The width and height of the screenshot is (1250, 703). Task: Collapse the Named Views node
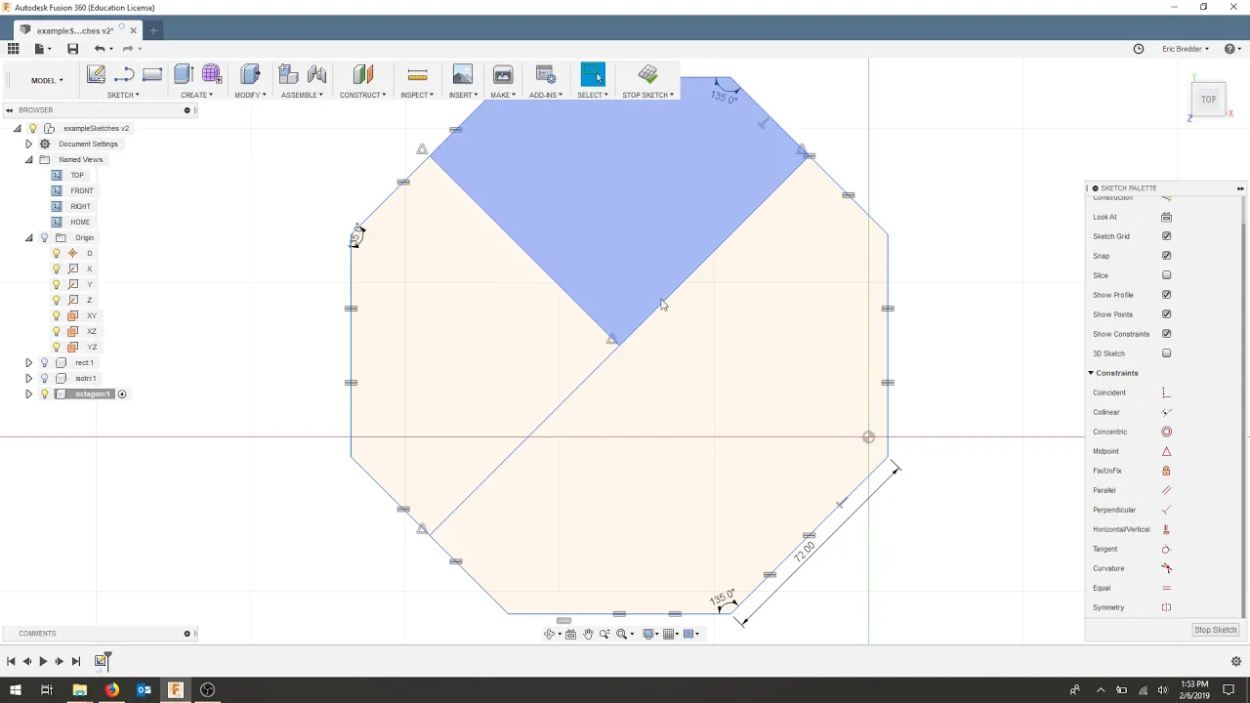(x=28, y=159)
